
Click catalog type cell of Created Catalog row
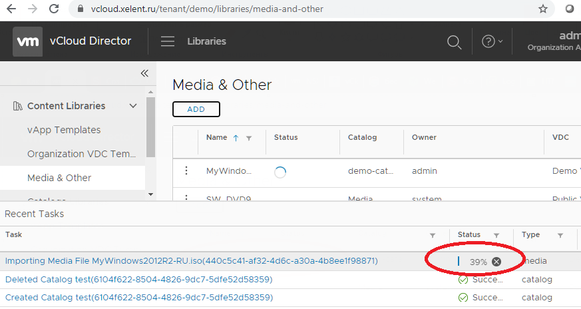pos(537,298)
